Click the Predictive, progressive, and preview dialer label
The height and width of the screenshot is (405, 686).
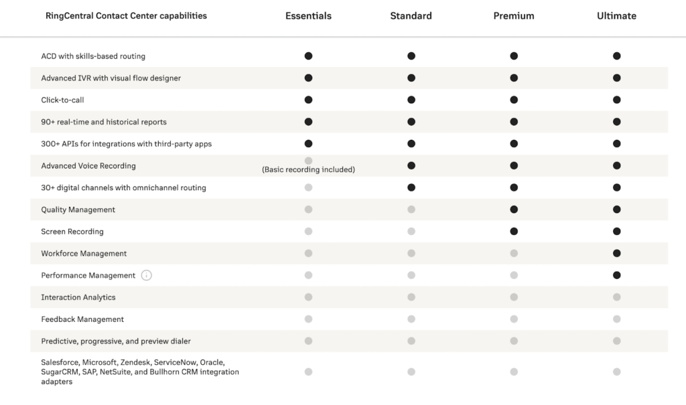[116, 341]
